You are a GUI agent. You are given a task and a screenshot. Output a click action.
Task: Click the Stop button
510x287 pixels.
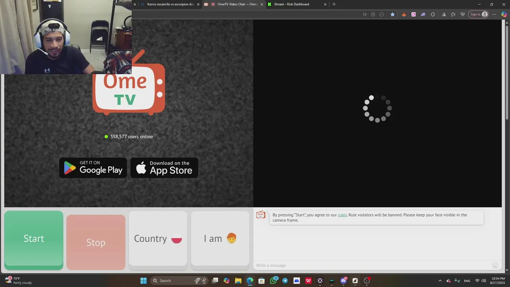(x=96, y=242)
